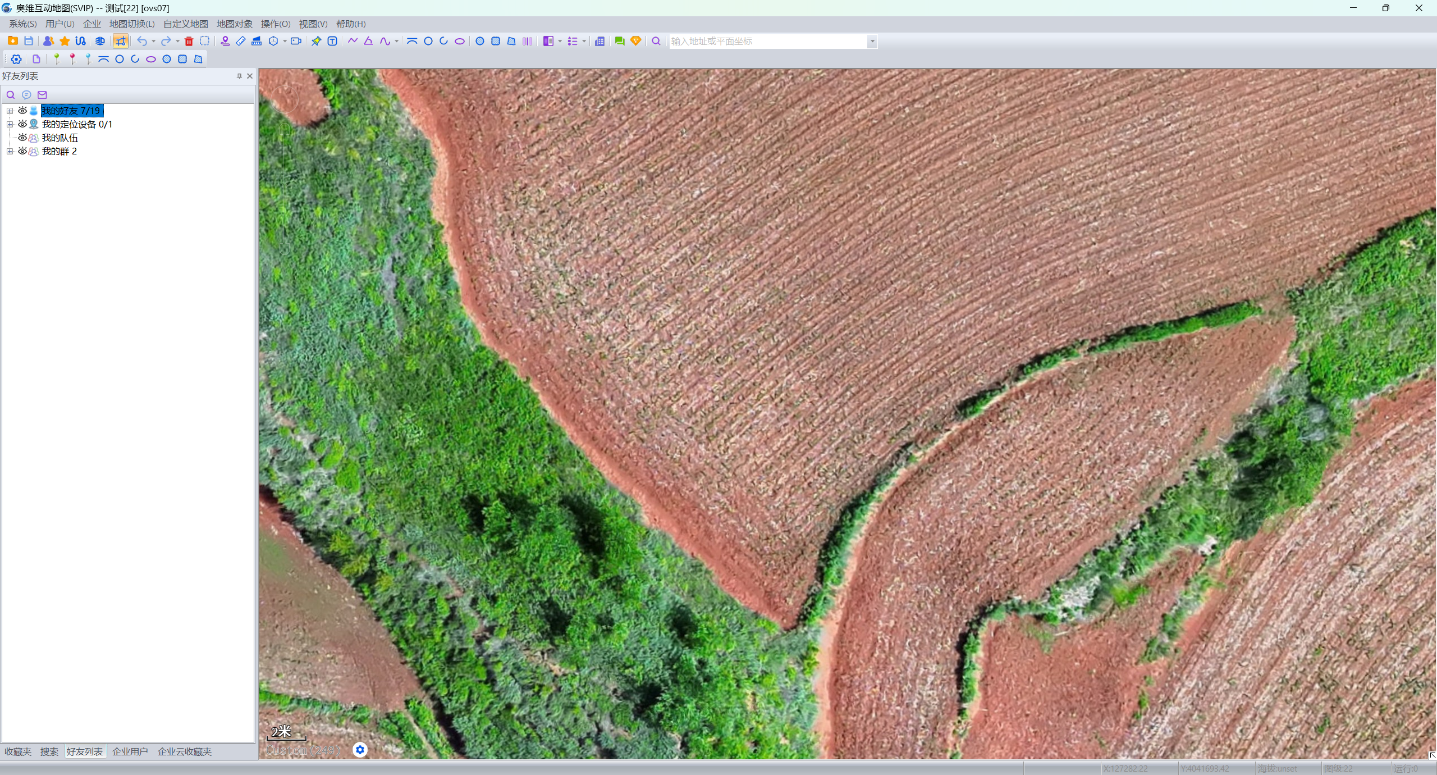
Task: Open the 地图切换(L) menu
Action: [132, 24]
